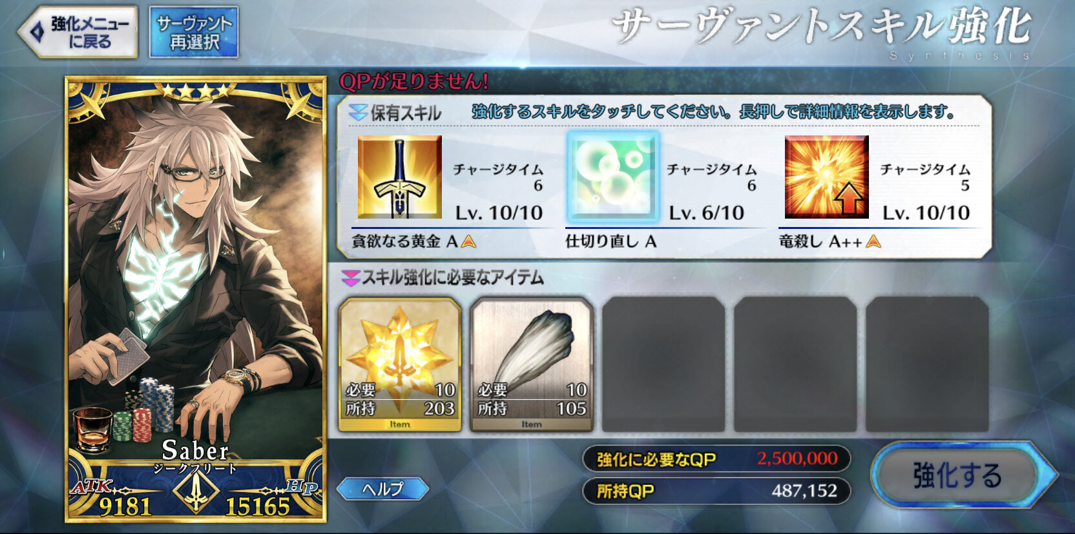Select the 仕切り直し bubble skill icon
The height and width of the screenshot is (534, 1075).
613,177
